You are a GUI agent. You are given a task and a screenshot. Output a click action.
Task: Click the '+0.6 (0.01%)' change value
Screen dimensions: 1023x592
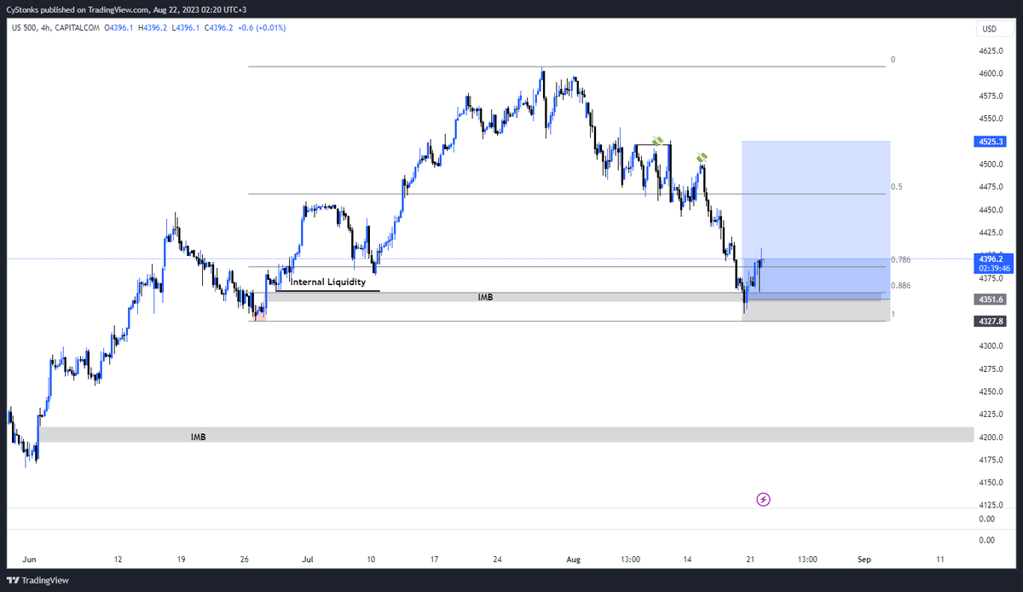click(263, 27)
